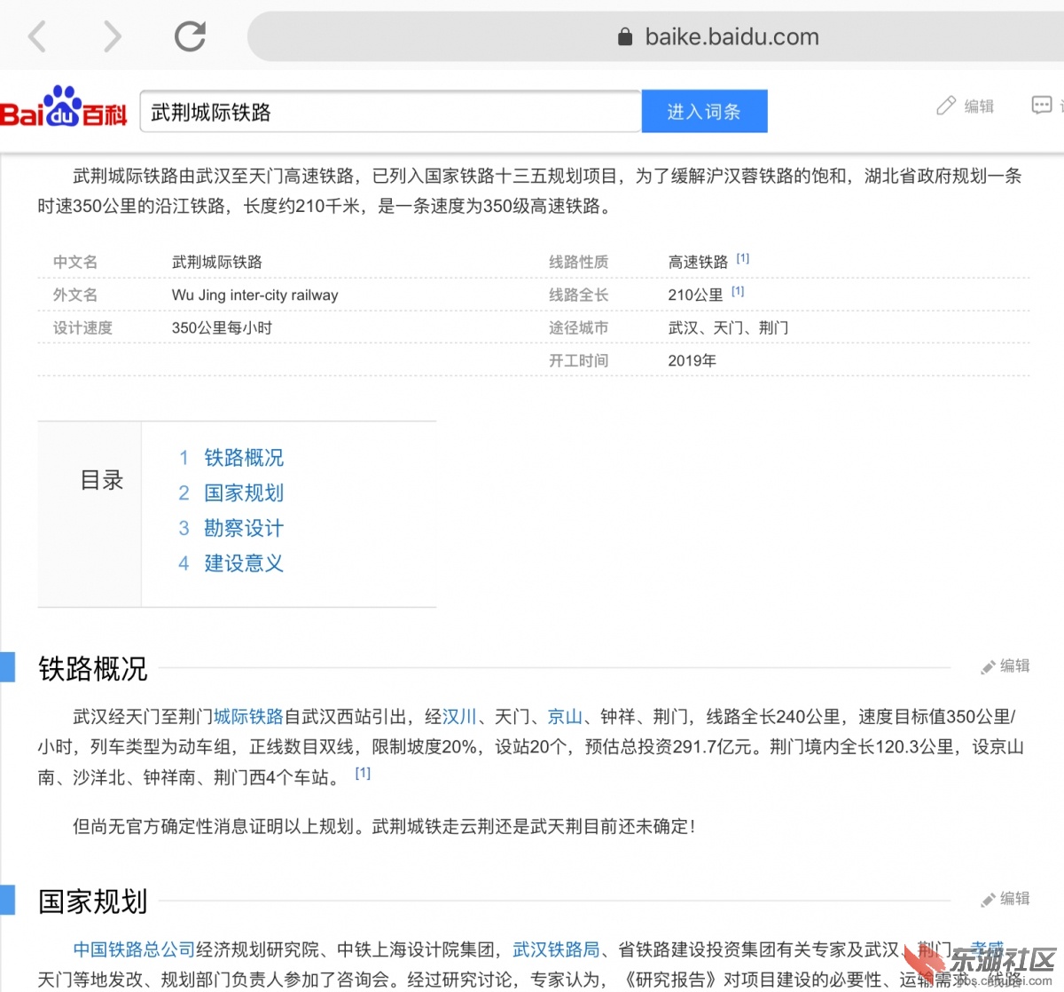This screenshot has width=1064, height=992.
Task: Select the 开工时间 field label
Action: tap(578, 361)
